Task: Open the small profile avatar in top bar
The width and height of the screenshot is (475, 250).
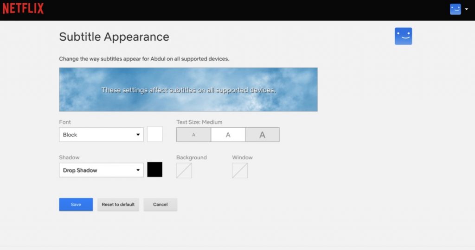Action: click(x=455, y=9)
